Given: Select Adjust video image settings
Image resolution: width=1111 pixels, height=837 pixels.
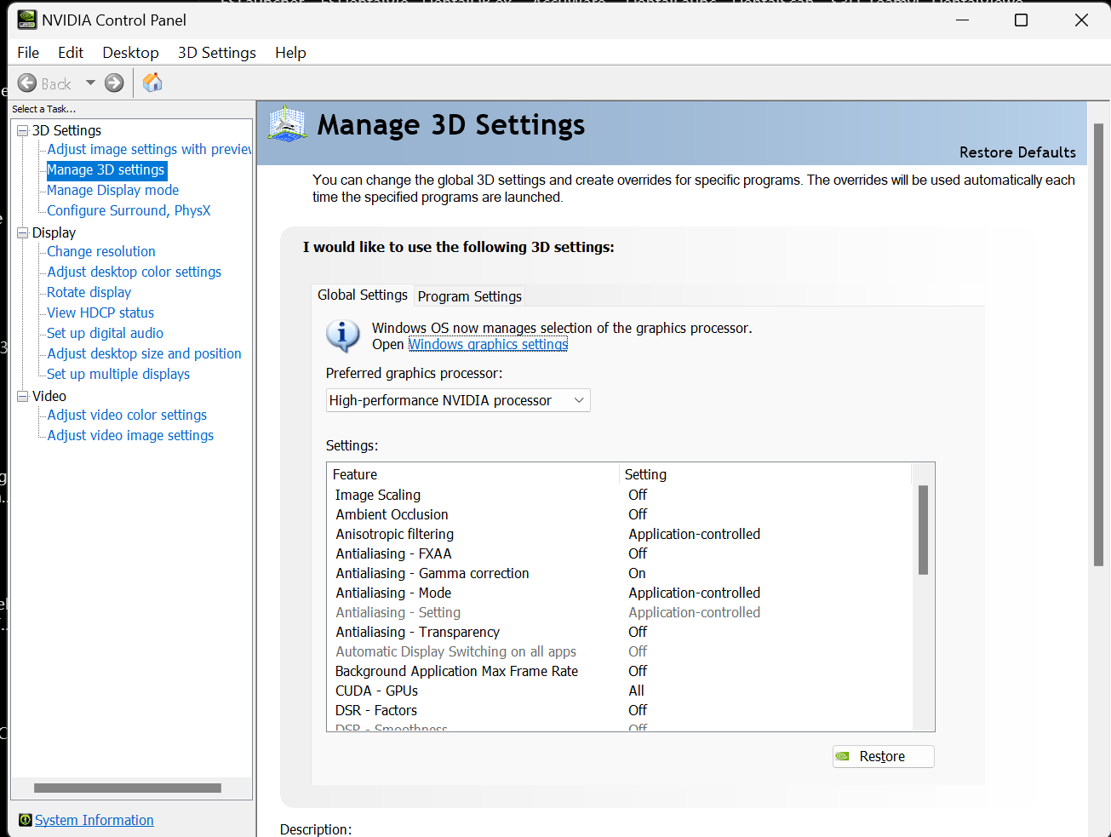Looking at the screenshot, I should pos(130,435).
